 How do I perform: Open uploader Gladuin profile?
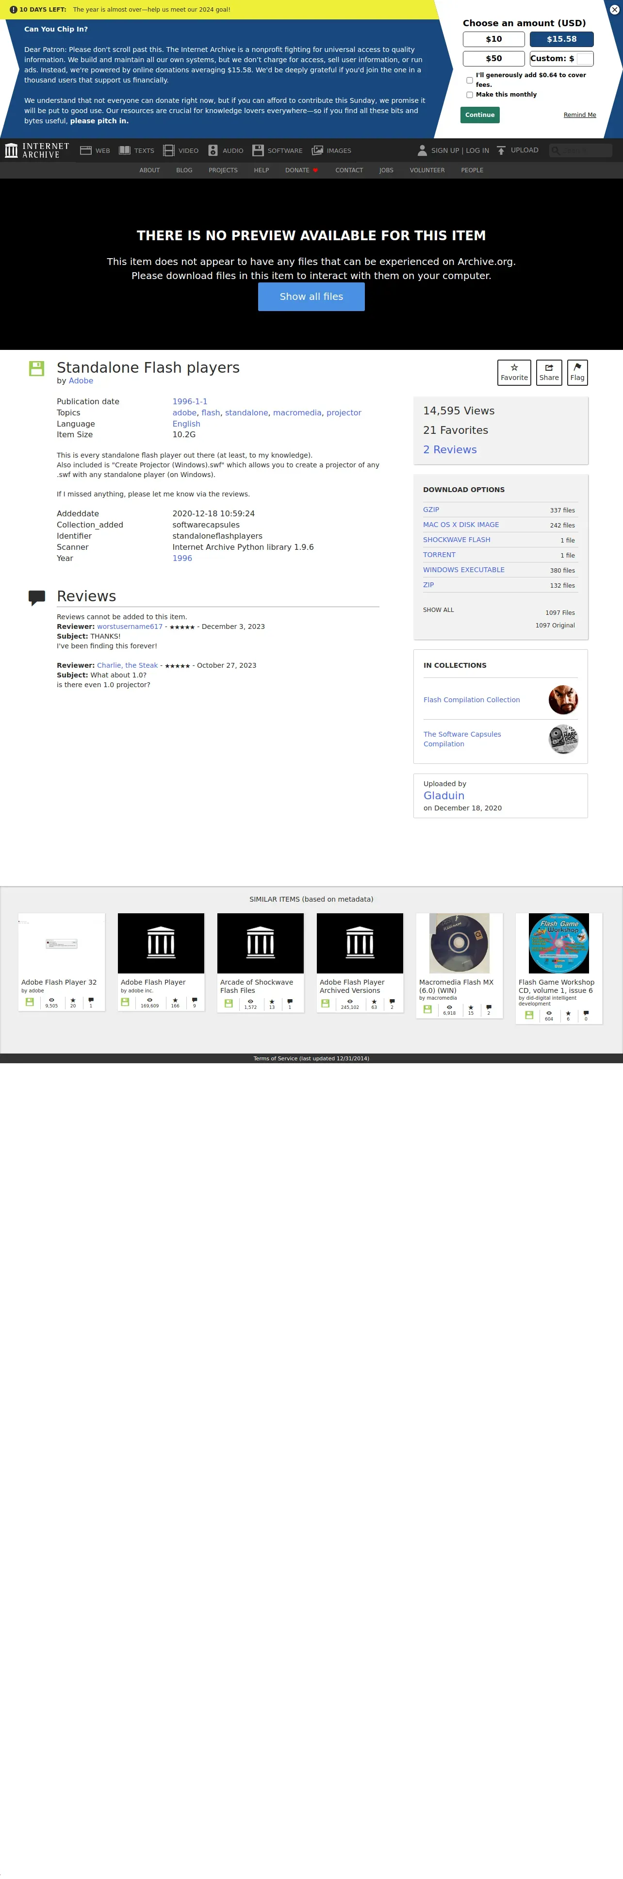(443, 796)
